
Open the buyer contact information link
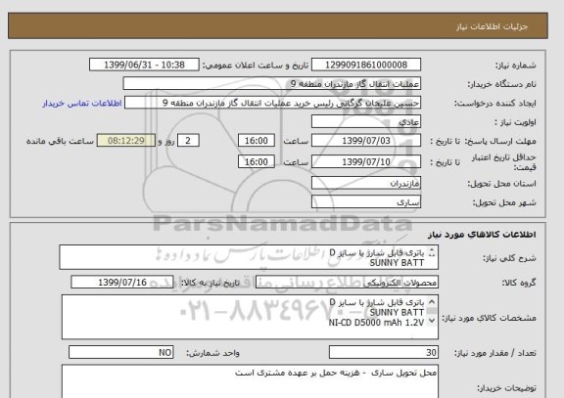(x=82, y=104)
